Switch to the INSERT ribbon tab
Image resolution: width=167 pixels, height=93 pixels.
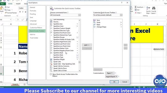pyautogui.click(x=18, y=4)
